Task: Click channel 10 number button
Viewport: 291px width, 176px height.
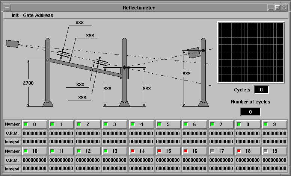Action: 35,151
